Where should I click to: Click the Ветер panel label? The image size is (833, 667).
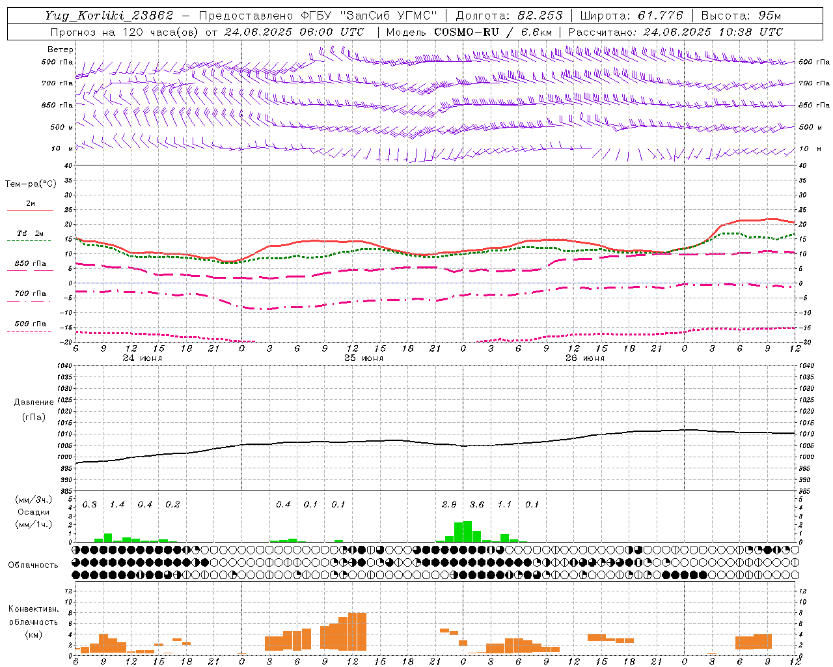[61, 50]
